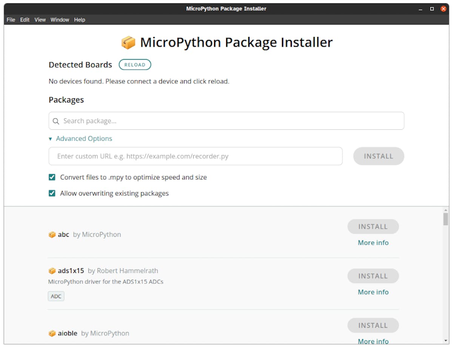Click the scrollbar up arrow
Screen dimensions: 453x348
tap(446, 210)
